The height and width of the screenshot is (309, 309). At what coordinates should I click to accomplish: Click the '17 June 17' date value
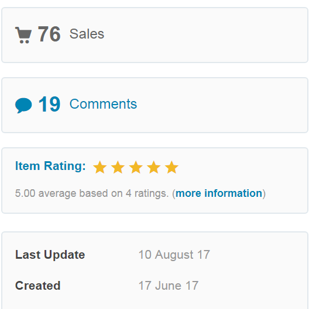(169, 286)
